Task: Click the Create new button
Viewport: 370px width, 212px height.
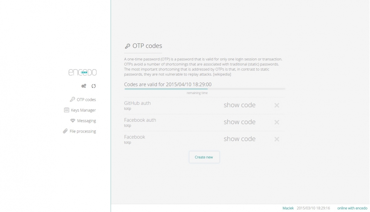Action: [x=204, y=157]
